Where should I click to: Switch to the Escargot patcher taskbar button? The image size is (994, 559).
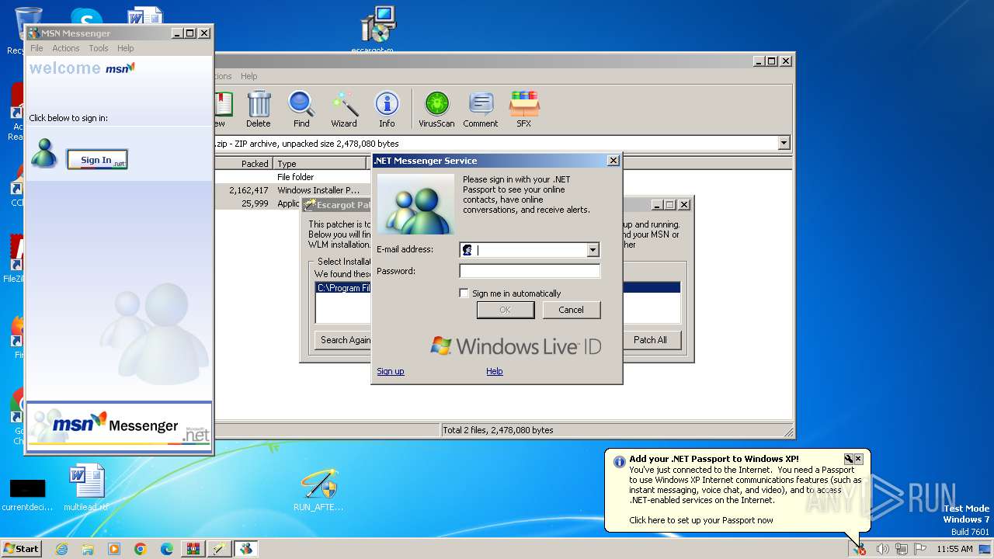[x=220, y=549]
